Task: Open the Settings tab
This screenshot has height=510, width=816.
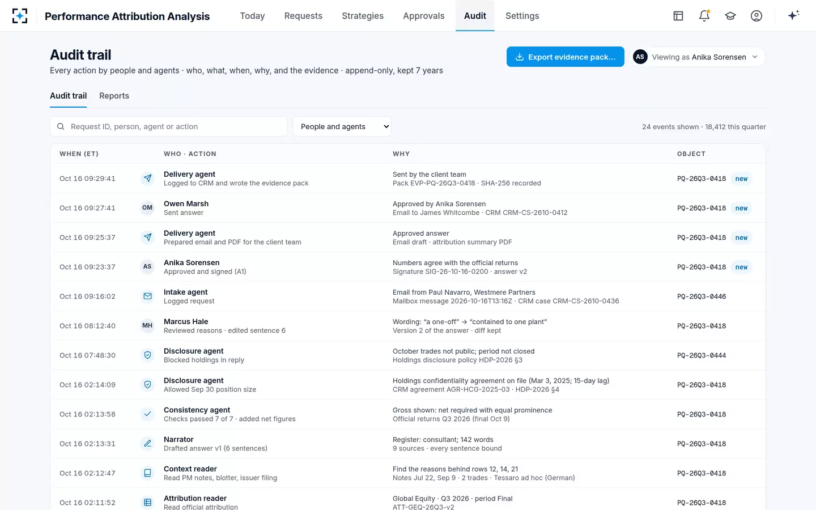Action: [522, 16]
